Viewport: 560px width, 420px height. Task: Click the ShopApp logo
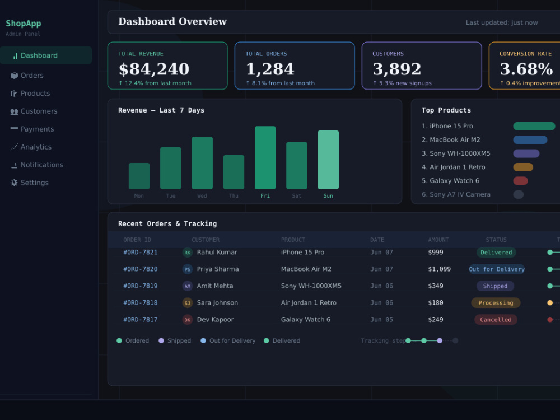(x=23, y=24)
